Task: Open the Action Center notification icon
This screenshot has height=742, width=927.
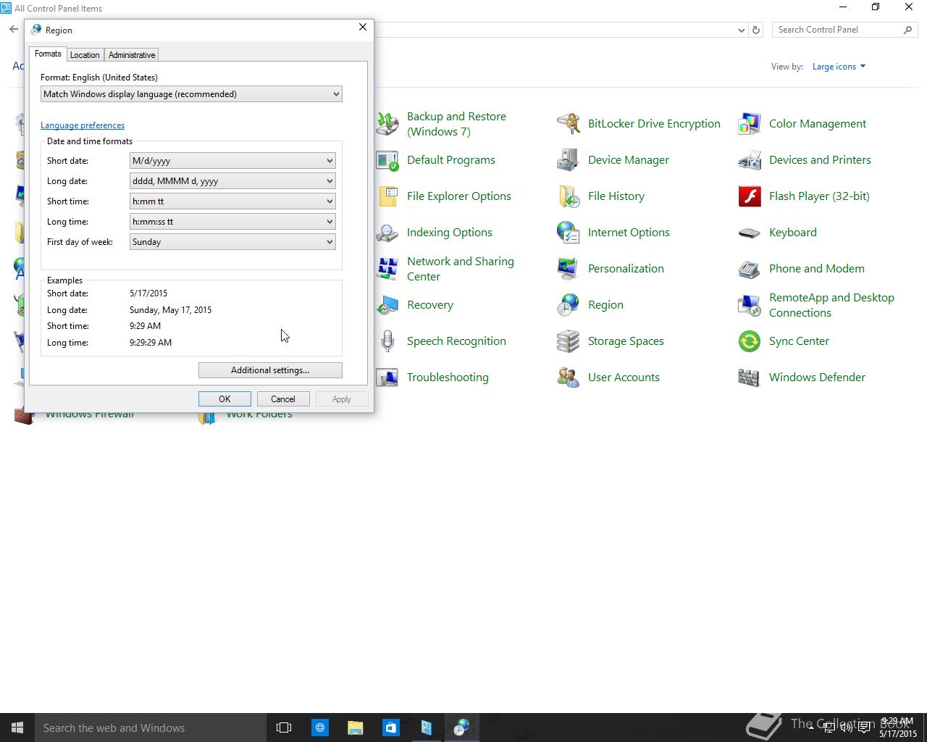Action: coord(863,728)
